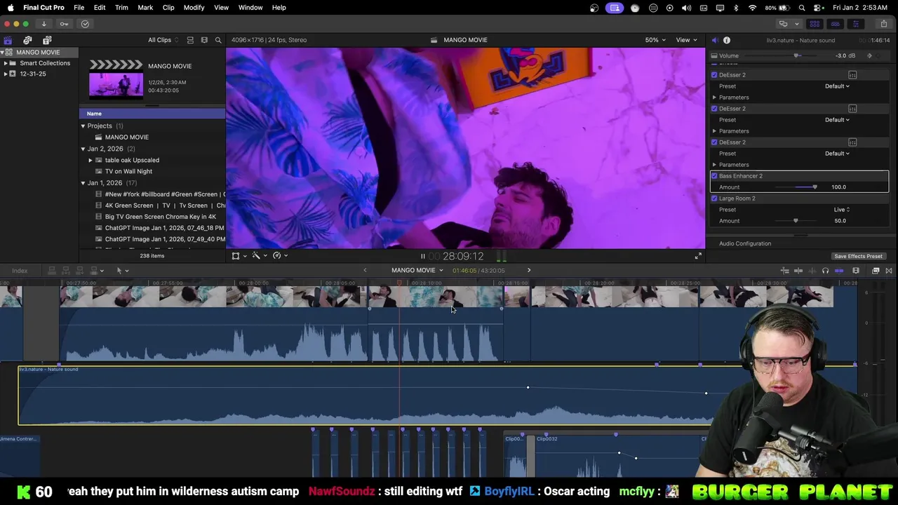Uncheck the Bass Enhancer 2 effect
The image size is (898, 505).
coord(714,176)
